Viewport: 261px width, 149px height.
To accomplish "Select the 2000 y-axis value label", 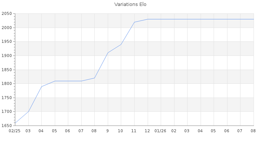I will coord(7,28).
